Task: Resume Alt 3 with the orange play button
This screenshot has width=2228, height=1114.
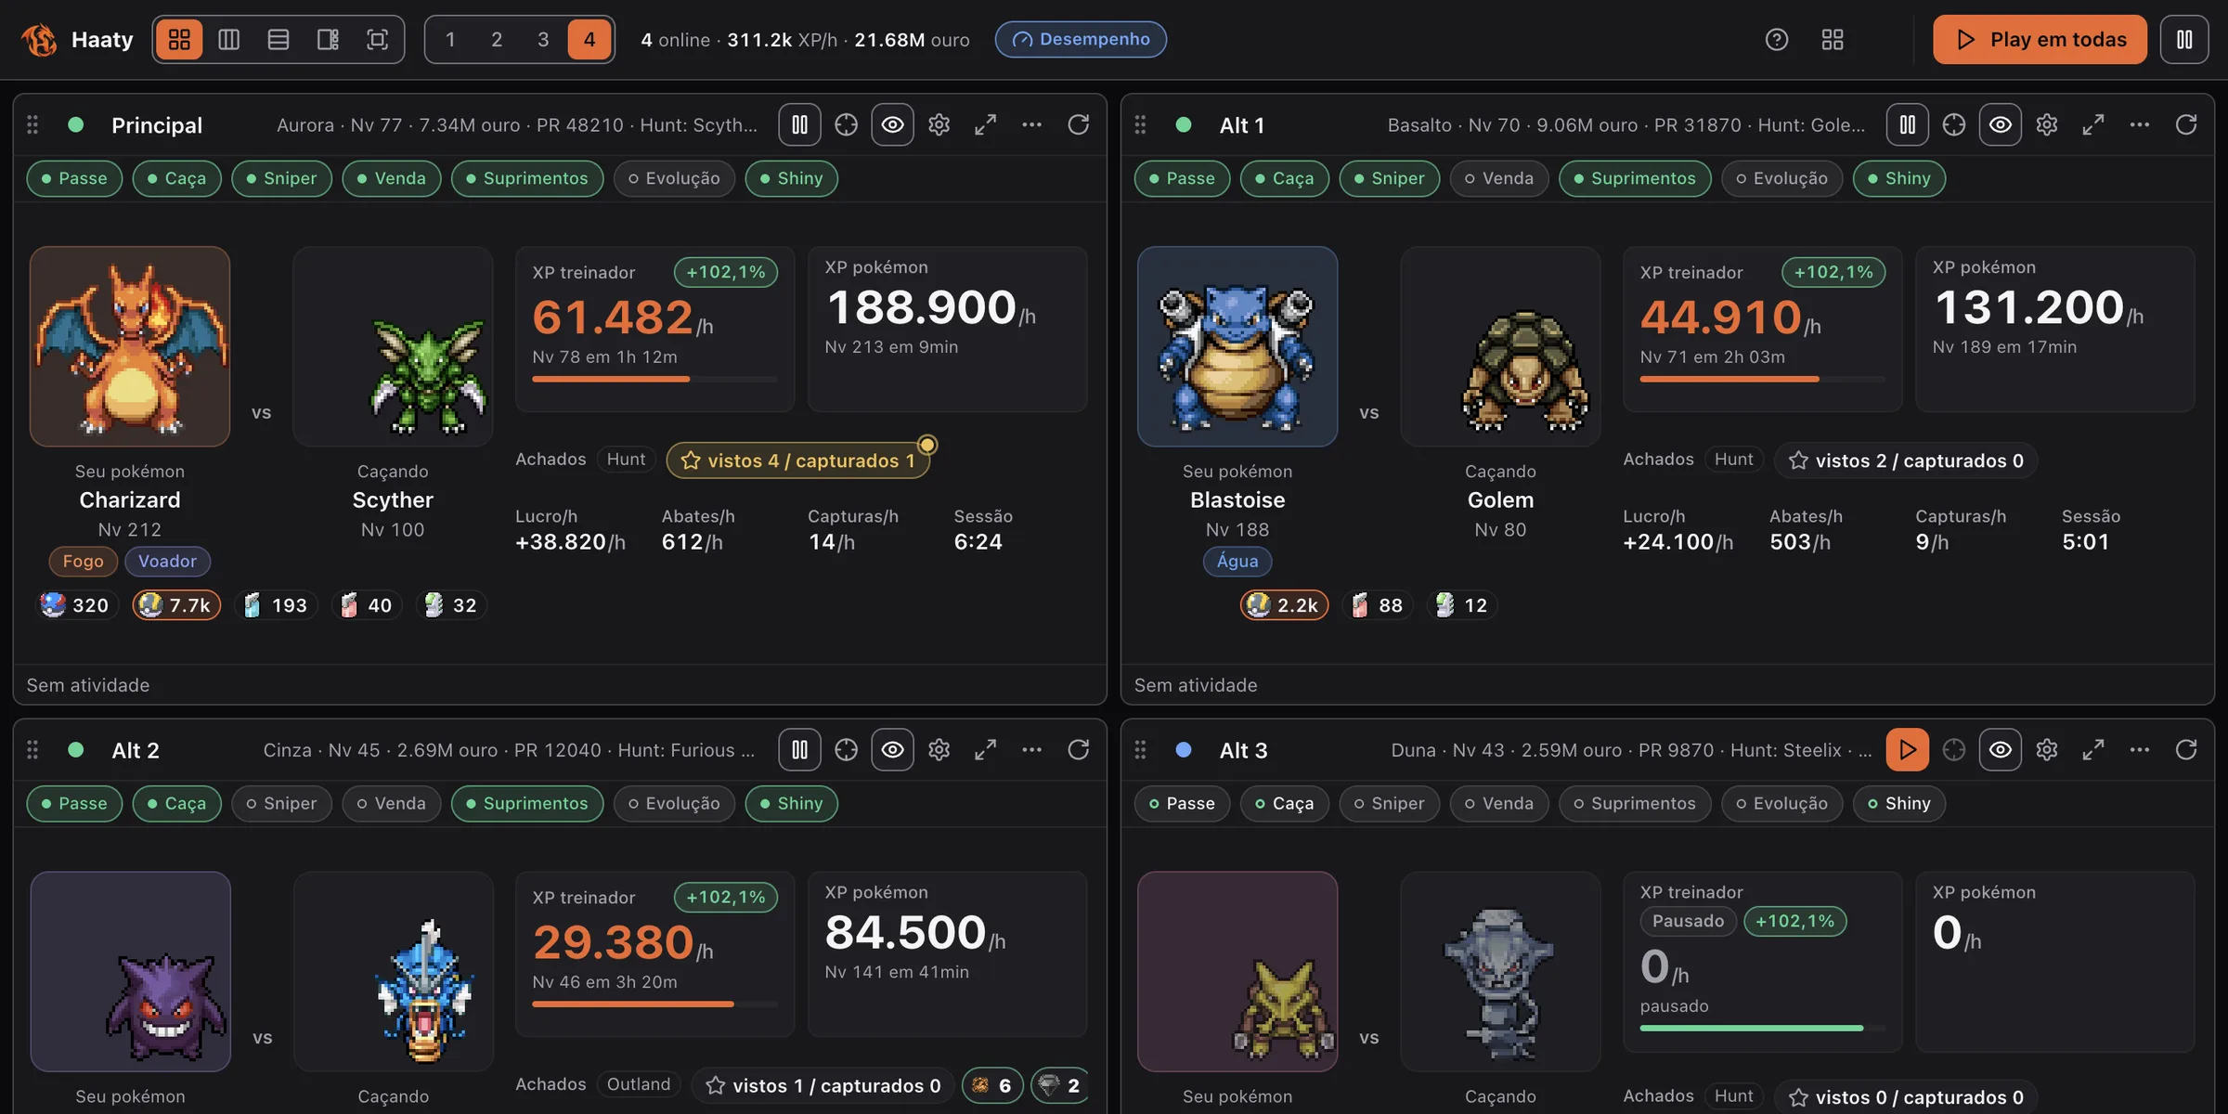Action: point(1907,749)
